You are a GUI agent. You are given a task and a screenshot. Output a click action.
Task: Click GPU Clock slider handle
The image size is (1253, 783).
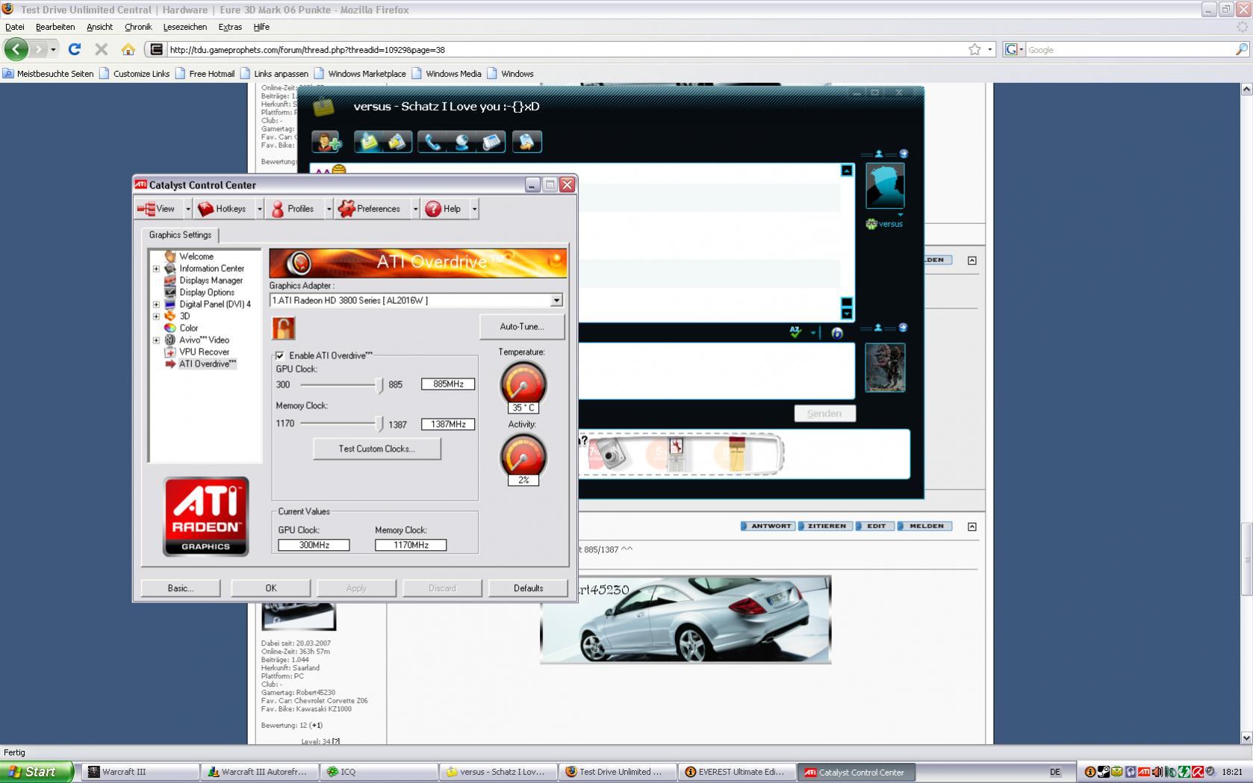click(379, 385)
